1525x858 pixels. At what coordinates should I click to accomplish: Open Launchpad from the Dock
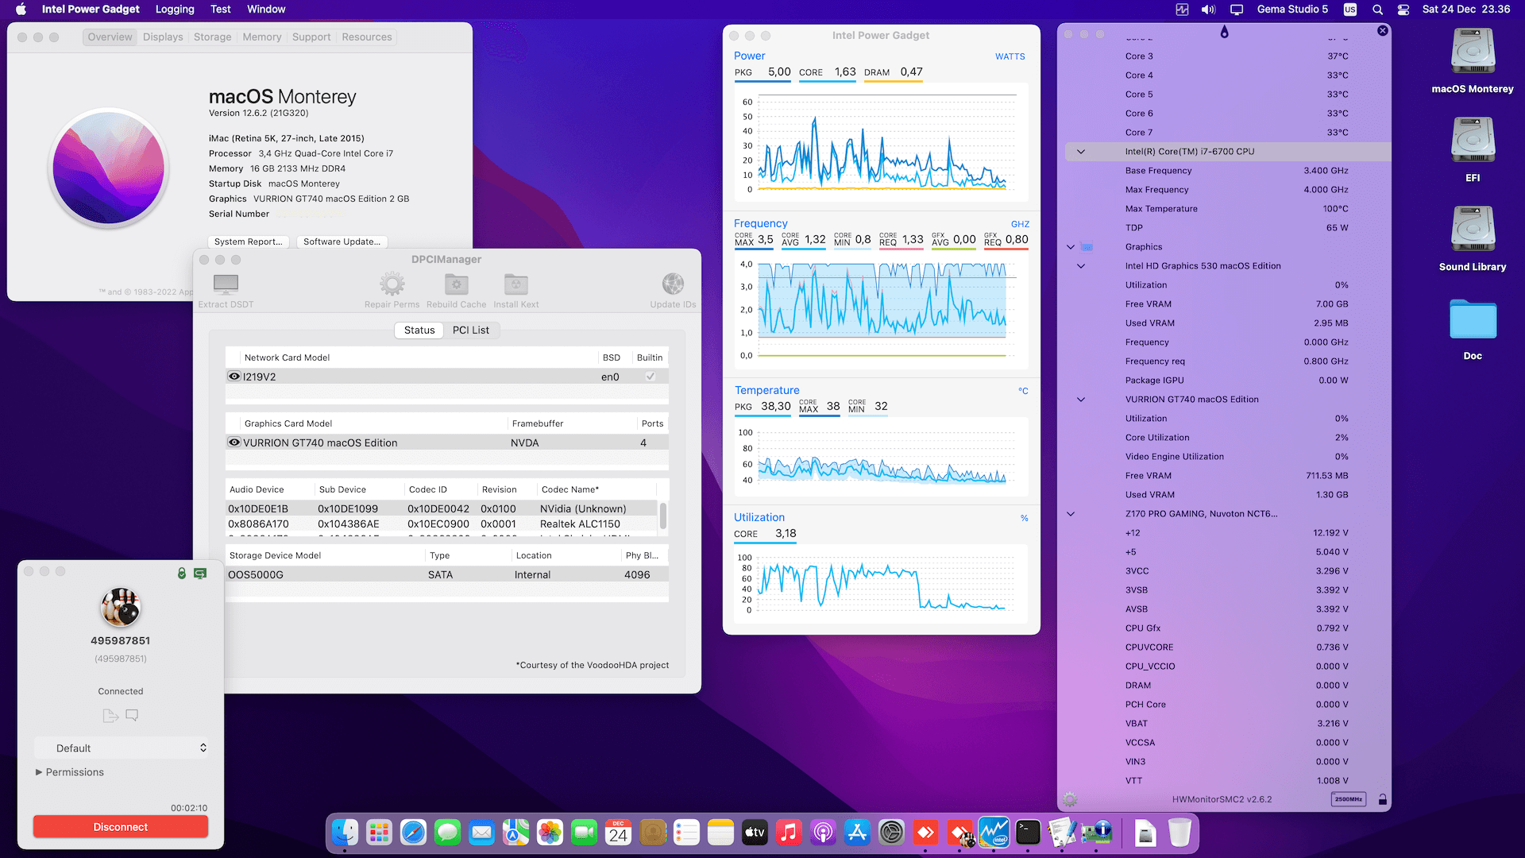[379, 833]
